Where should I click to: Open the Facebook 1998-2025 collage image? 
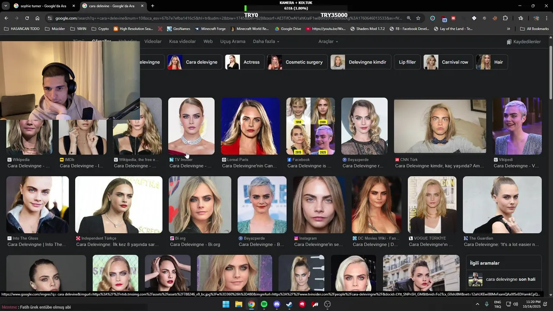point(310,126)
